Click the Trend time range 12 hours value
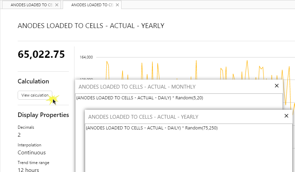295x172 pixels. point(28,170)
